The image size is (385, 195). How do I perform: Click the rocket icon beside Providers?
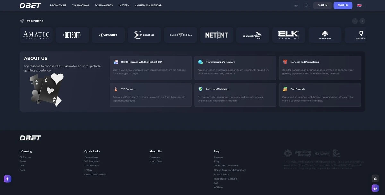pos(22,21)
